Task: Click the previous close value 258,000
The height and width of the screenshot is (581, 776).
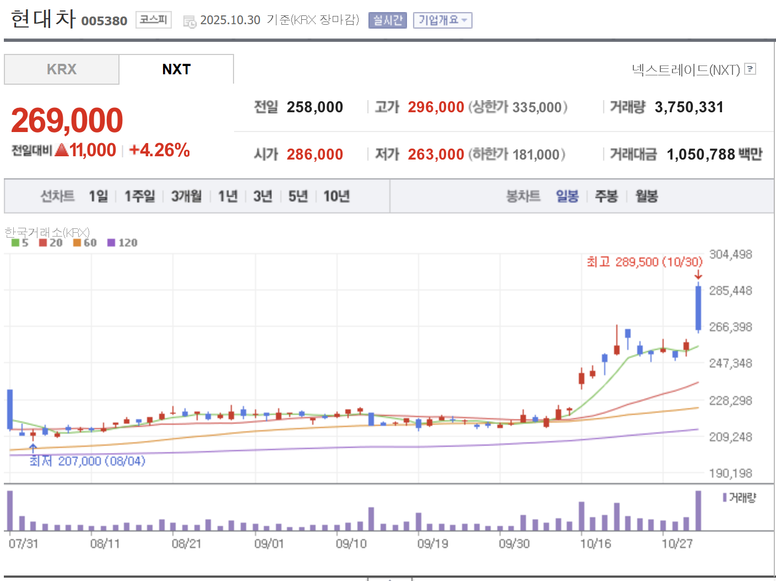Action: 315,107
